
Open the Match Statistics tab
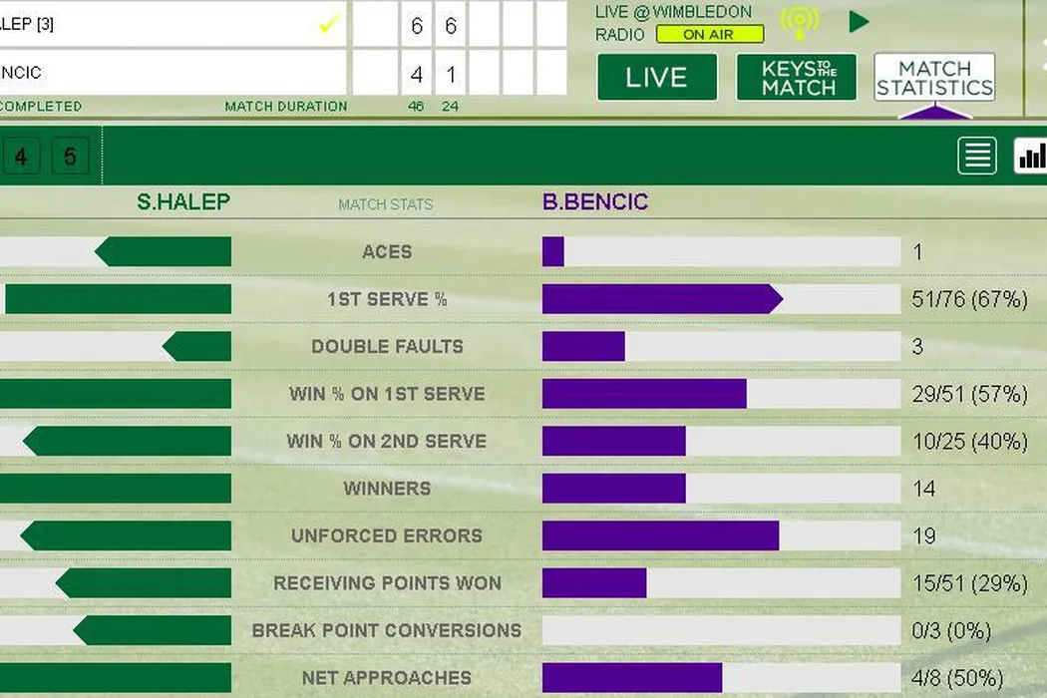pos(934,78)
